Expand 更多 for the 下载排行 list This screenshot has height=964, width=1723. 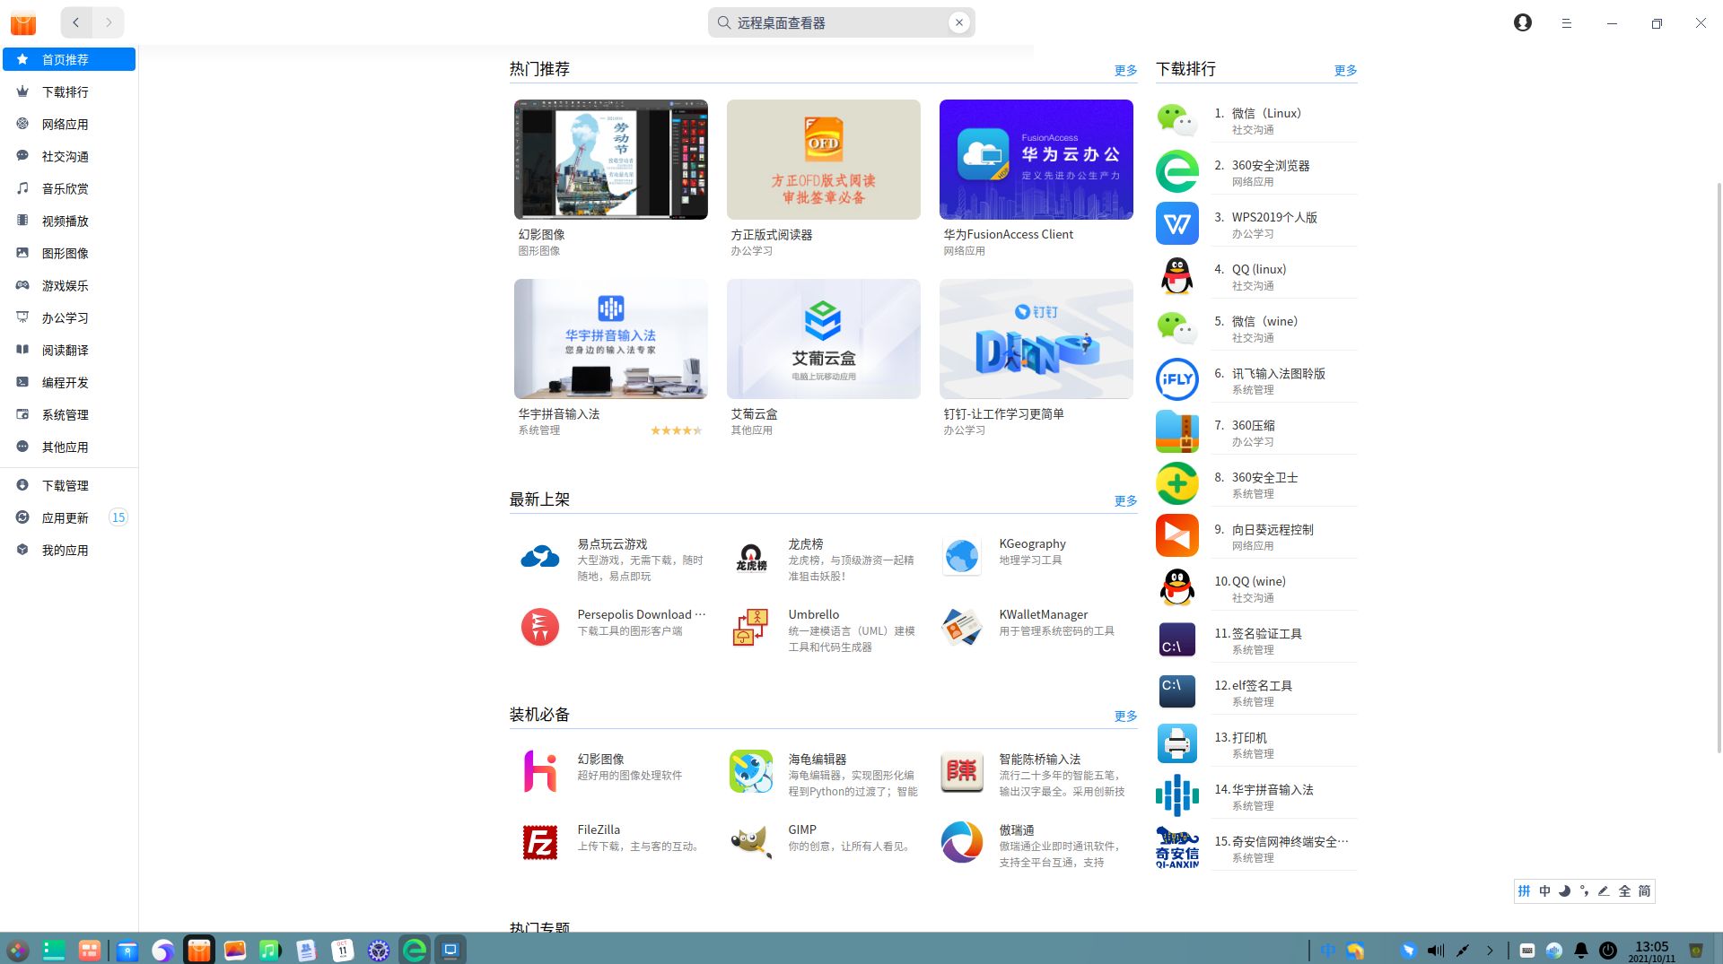click(x=1345, y=70)
